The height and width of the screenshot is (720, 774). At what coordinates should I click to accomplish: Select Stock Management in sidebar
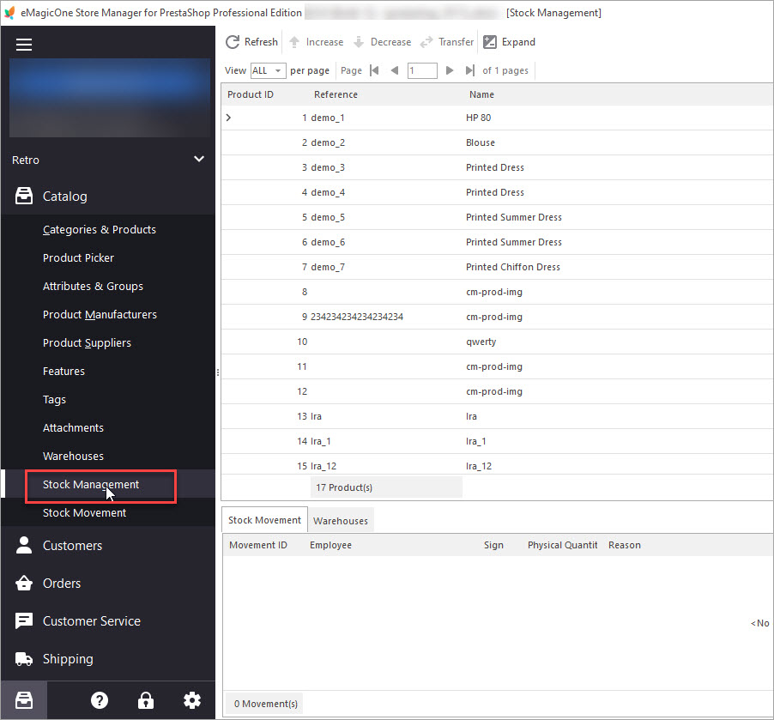pyautogui.click(x=91, y=485)
